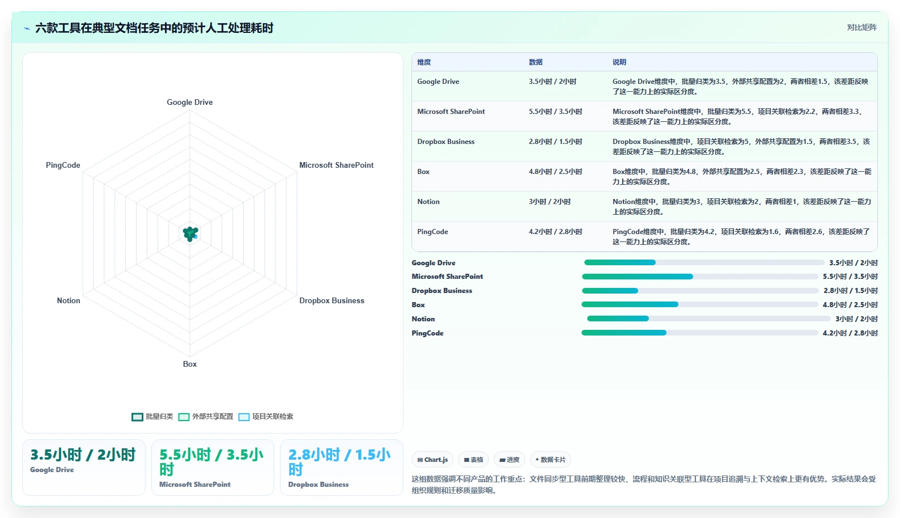The width and height of the screenshot is (900, 518).
Task: Click the Notion progress bar
Action: point(709,319)
